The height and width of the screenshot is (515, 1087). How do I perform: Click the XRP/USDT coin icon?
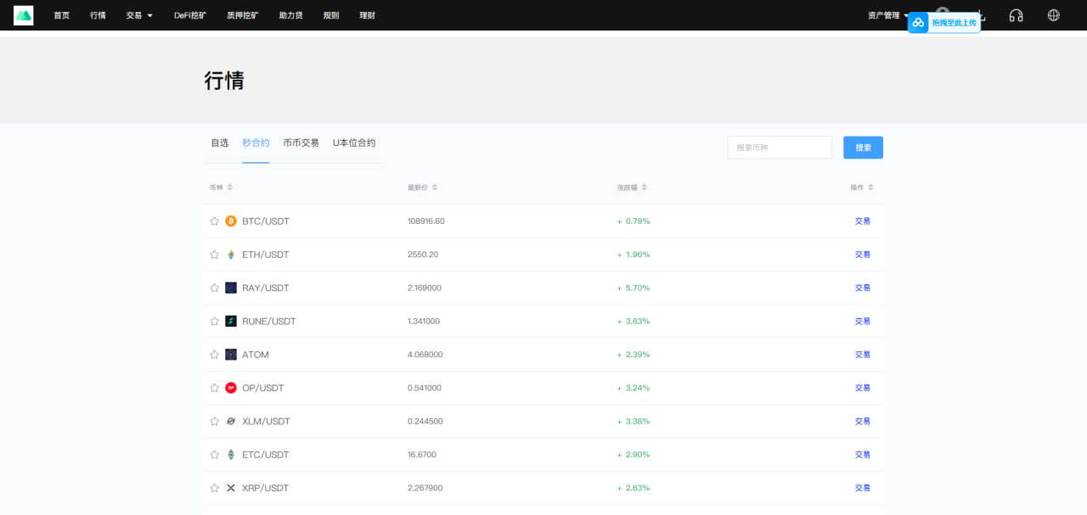[231, 488]
